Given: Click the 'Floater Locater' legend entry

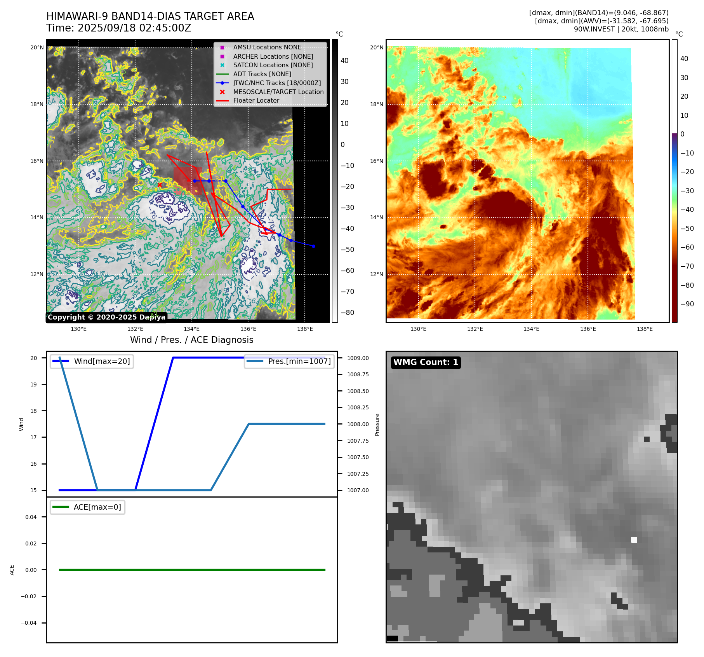Looking at the screenshot, I should (256, 100).
